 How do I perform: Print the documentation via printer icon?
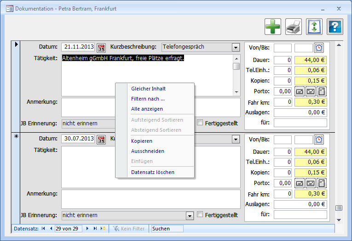tap(294, 27)
